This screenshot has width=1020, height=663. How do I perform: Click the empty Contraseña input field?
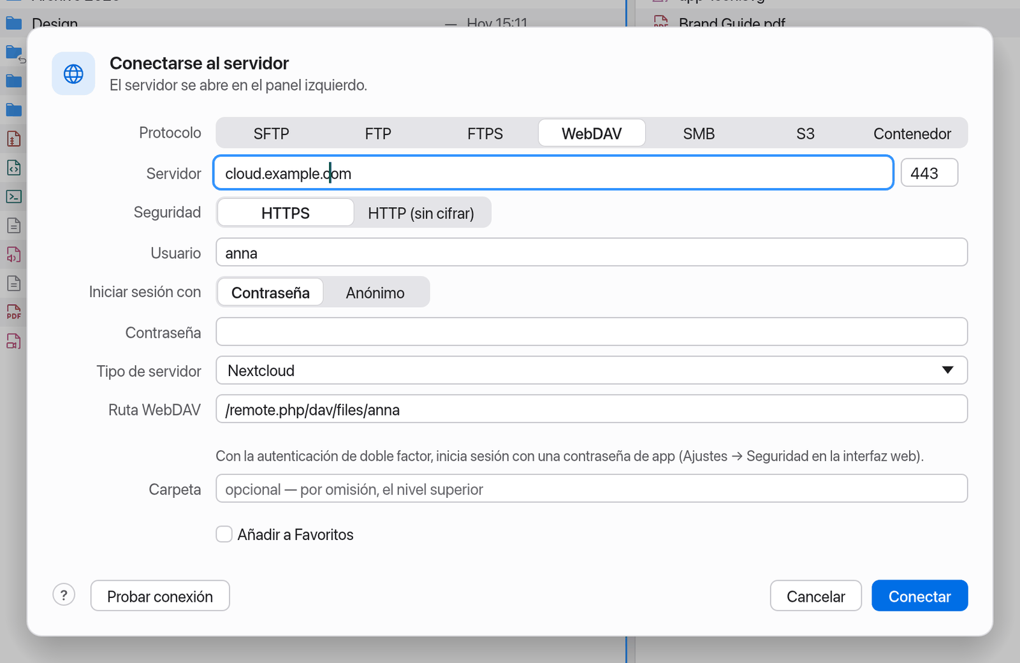(x=592, y=331)
